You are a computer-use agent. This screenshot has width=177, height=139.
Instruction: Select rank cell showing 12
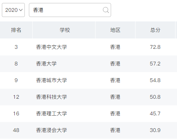tap(16, 97)
